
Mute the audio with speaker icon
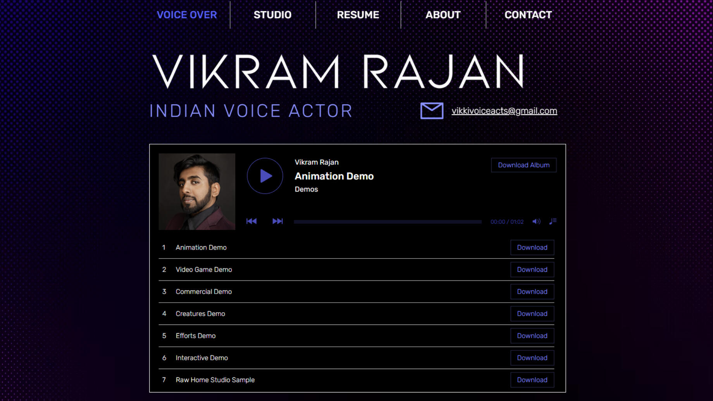click(x=536, y=222)
